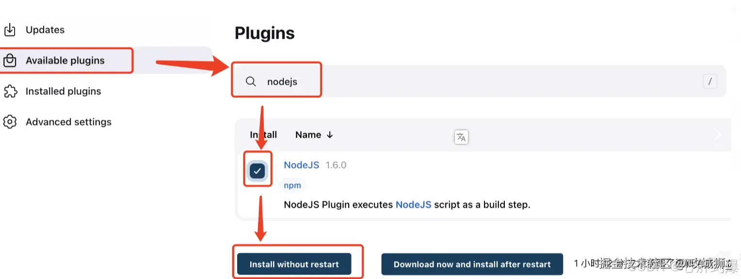
Task: Click the slash shortcut key hint
Action: [x=709, y=82]
